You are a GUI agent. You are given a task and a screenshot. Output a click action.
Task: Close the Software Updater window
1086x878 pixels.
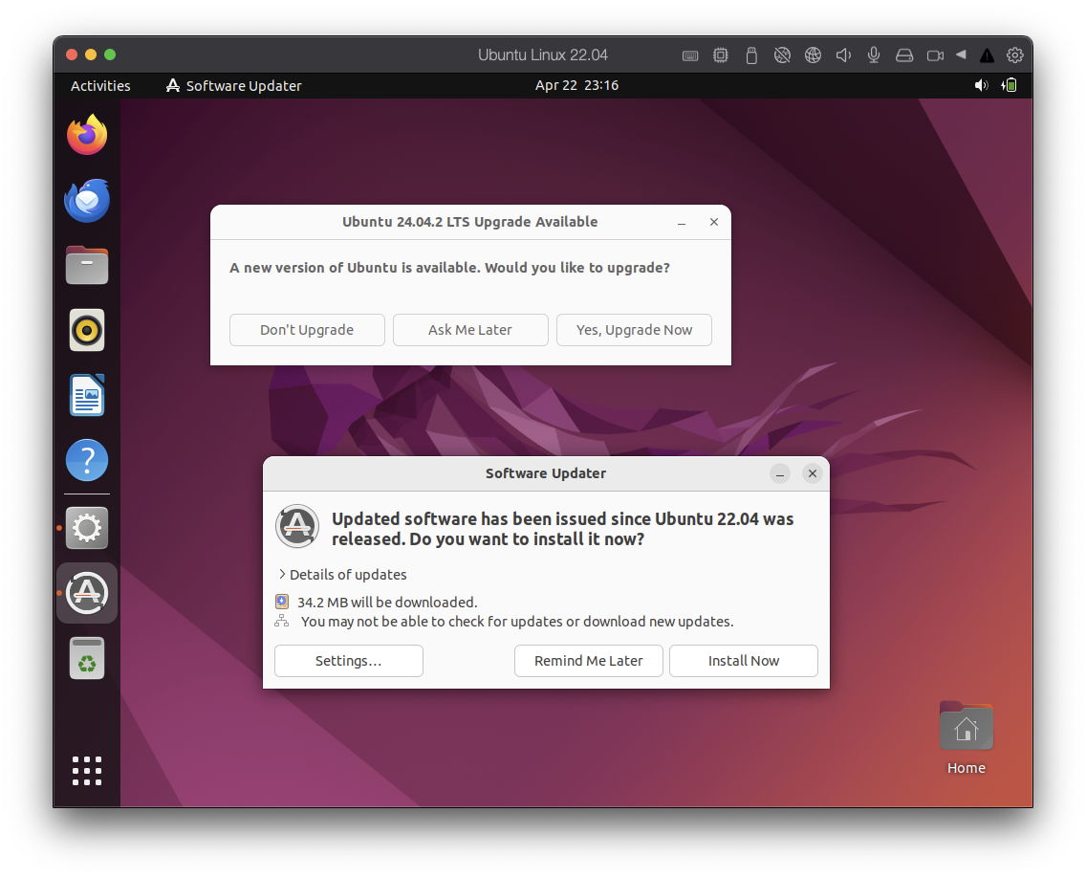pyautogui.click(x=813, y=473)
